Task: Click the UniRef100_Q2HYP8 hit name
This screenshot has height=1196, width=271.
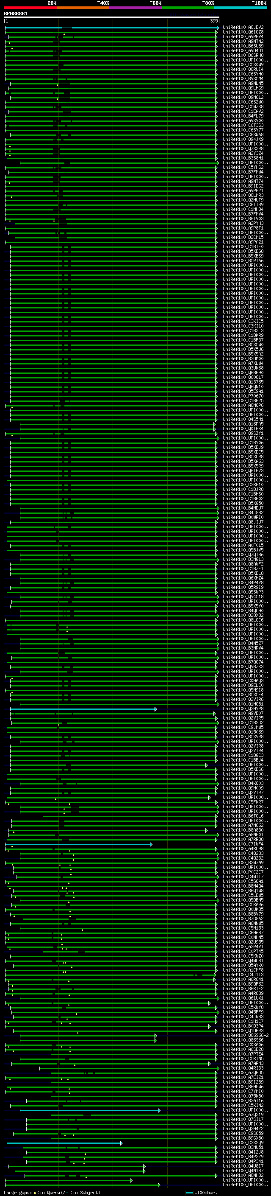Action: pyautogui.click(x=243, y=709)
